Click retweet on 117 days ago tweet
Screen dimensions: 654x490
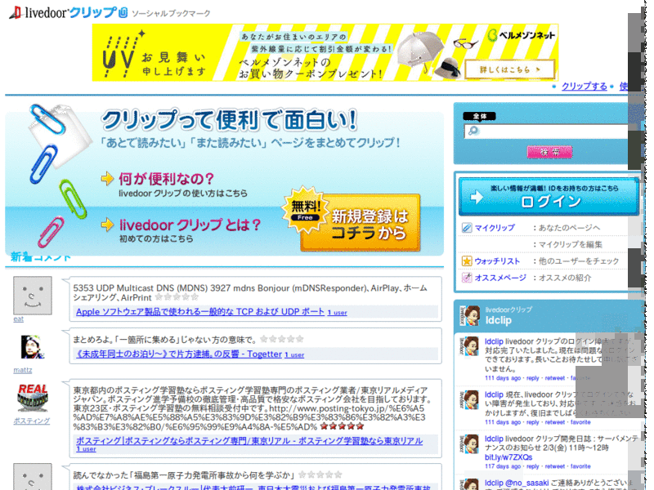(555, 466)
